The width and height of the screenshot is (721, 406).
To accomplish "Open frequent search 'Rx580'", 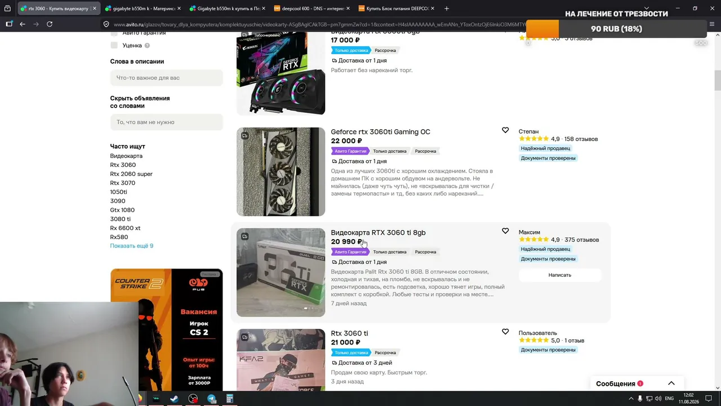I will (119, 237).
